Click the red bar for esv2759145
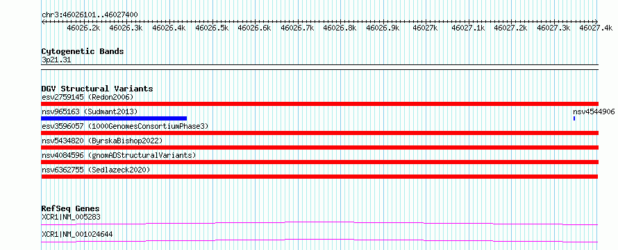This screenshot has height=250, width=618. tap(319, 104)
